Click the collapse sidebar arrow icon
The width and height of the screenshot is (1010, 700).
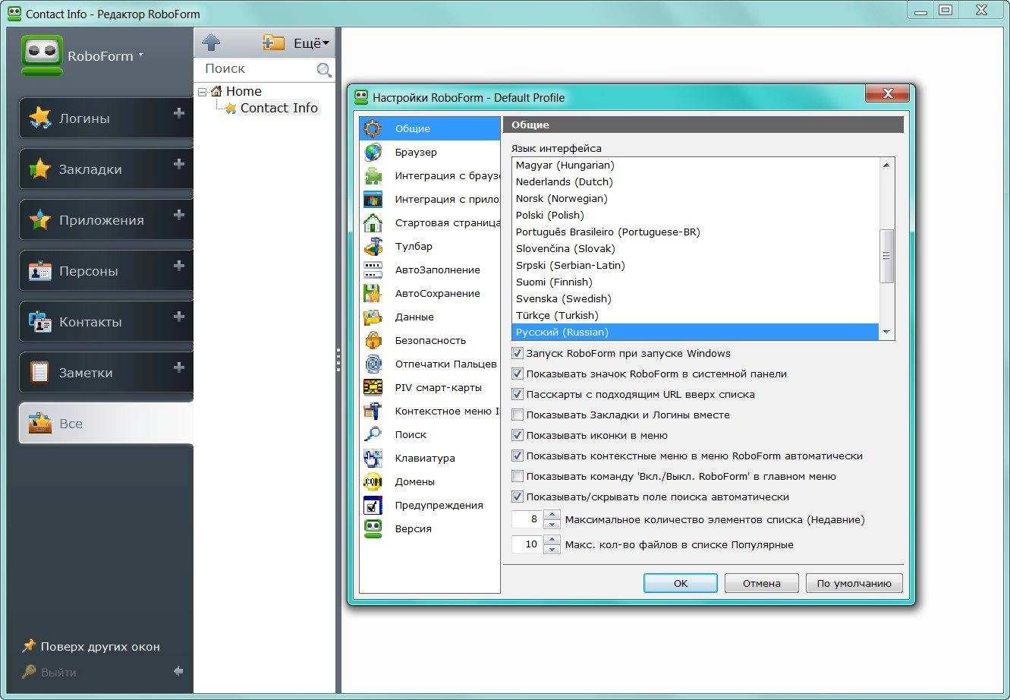178,671
